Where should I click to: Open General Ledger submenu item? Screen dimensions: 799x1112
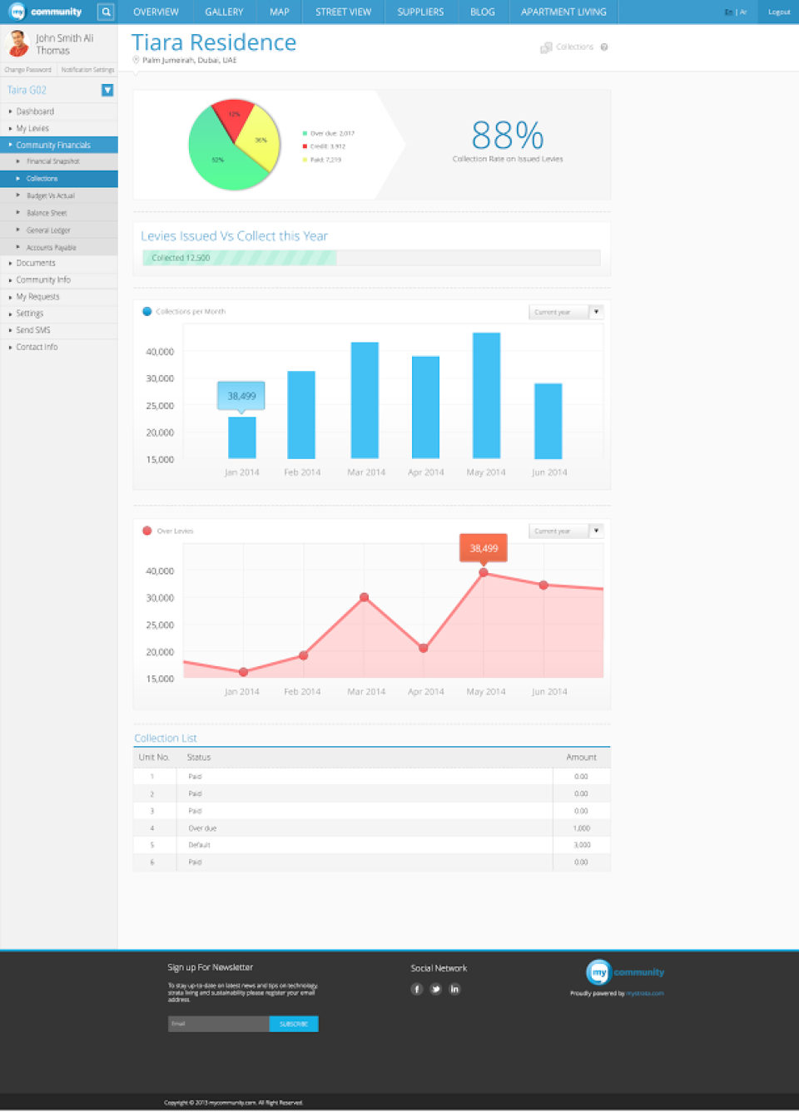pyautogui.click(x=58, y=230)
